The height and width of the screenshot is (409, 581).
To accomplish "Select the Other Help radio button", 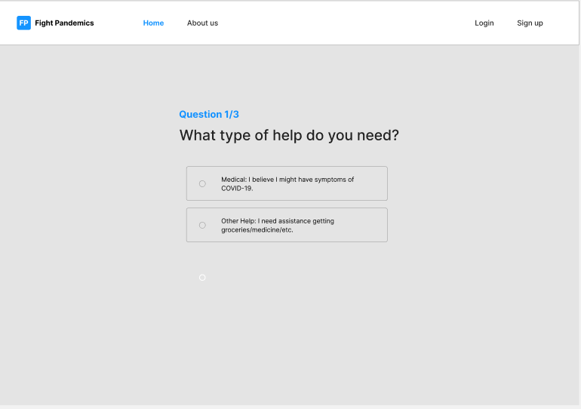I will point(202,225).
